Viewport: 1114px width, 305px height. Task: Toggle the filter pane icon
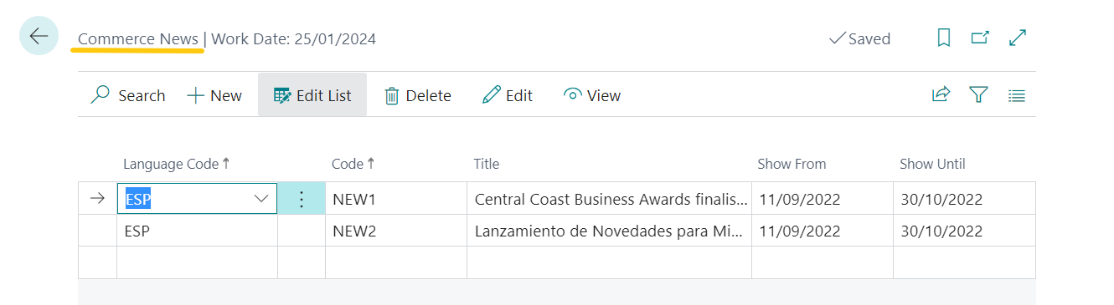click(978, 95)
